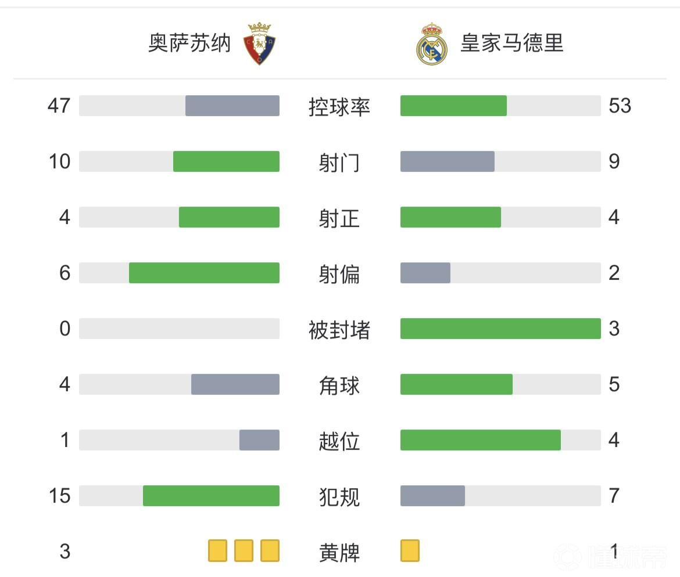
Task: Click Real Madrid's single yellow card icon
Action: coord(410,550)
